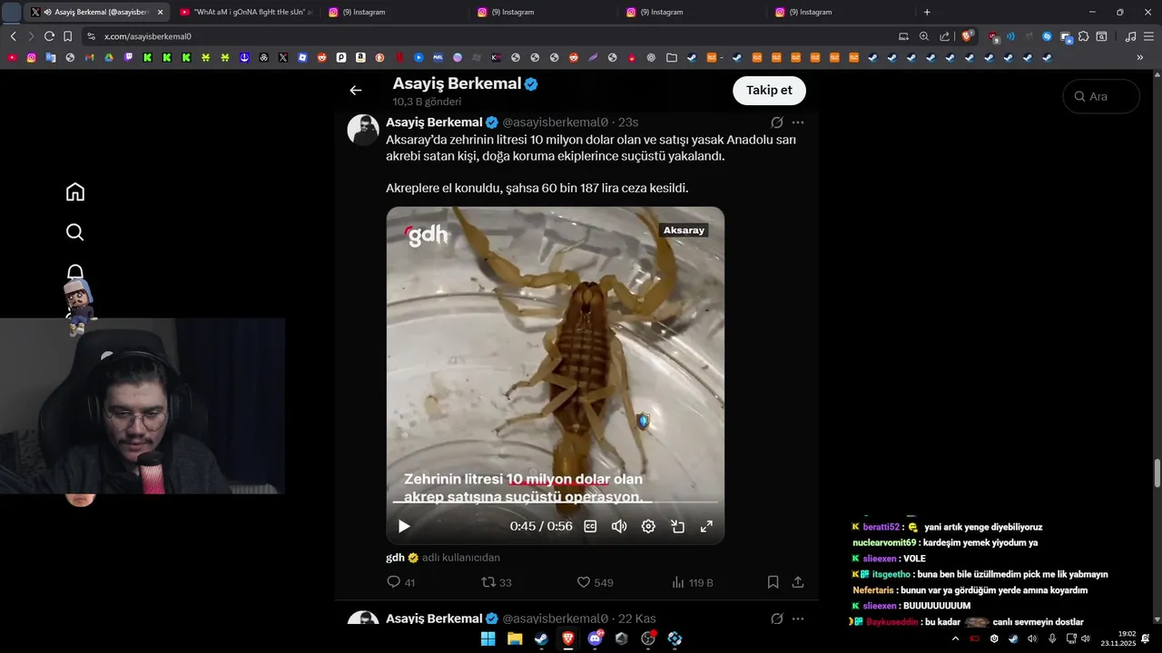Open the Windows Start menu
This screenshot has width=1162, height=653.
click(487, 638)
